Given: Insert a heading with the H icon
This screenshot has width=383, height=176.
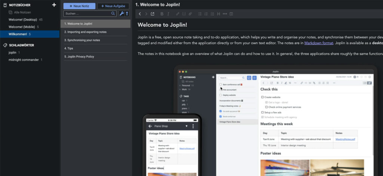Looking at the screenshot, I should point(218,14).
